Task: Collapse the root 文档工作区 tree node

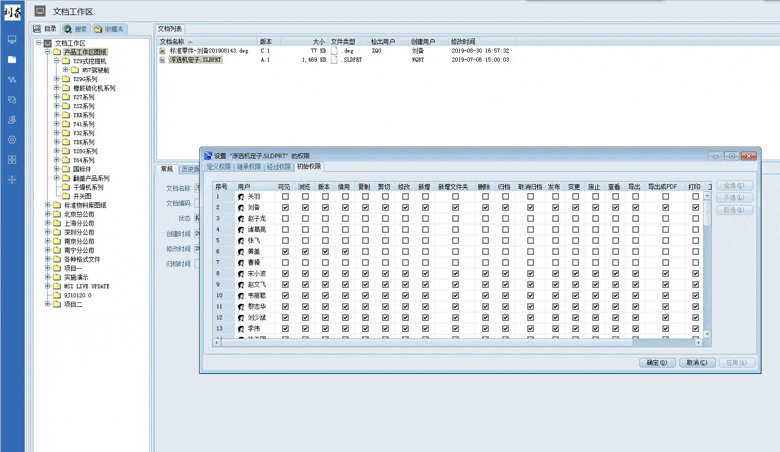Action: point(39,43)
